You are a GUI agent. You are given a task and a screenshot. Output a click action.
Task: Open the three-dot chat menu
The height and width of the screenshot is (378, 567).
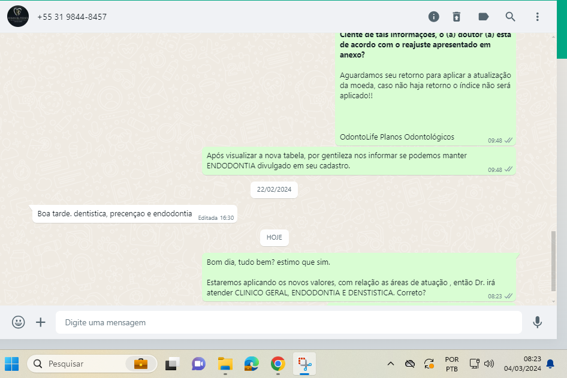538,17
